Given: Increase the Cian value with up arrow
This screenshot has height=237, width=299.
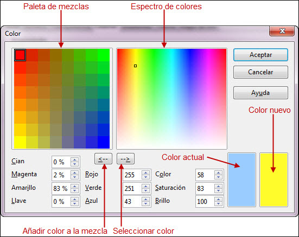Looking at the screenshot, I should click(x=74, y=159).
